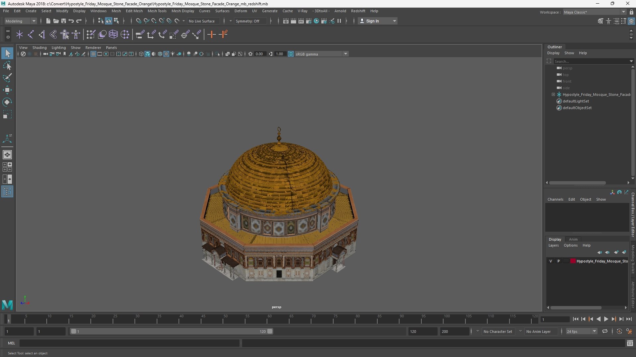Click the current frame input field
This screenshot has width=636, height=357.
(x=555, y=319)
